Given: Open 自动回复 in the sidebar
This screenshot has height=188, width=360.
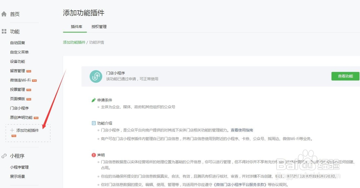Looking at the screenshot, I should point(17,43).
